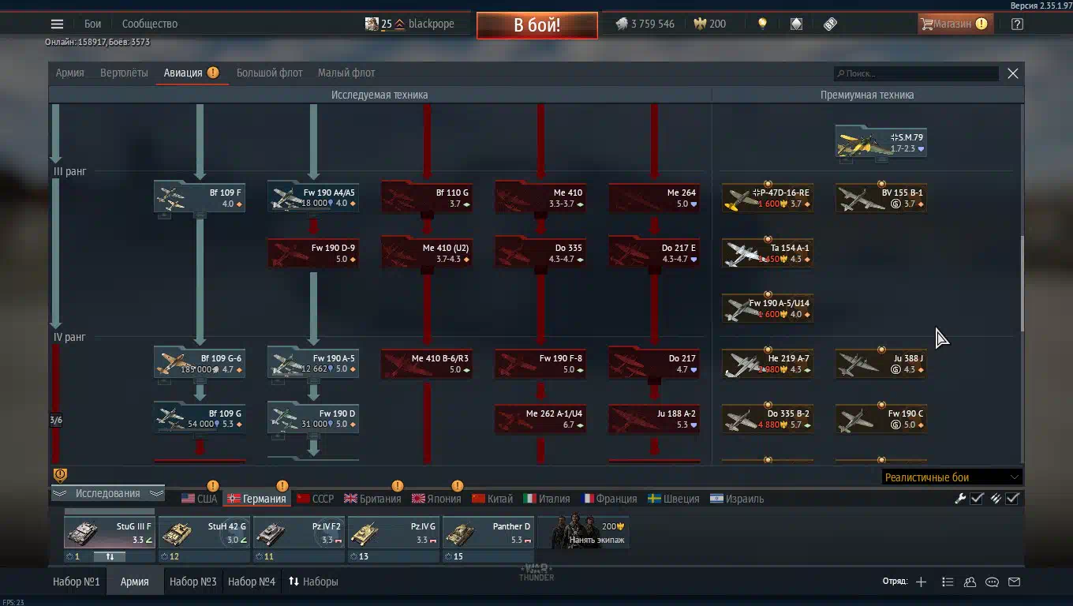Click the Поиск search field
1073x606 pixels.
[x=917, y=73]
